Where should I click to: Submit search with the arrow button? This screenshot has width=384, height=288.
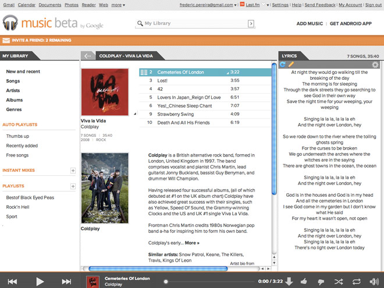tap(251, 23)
